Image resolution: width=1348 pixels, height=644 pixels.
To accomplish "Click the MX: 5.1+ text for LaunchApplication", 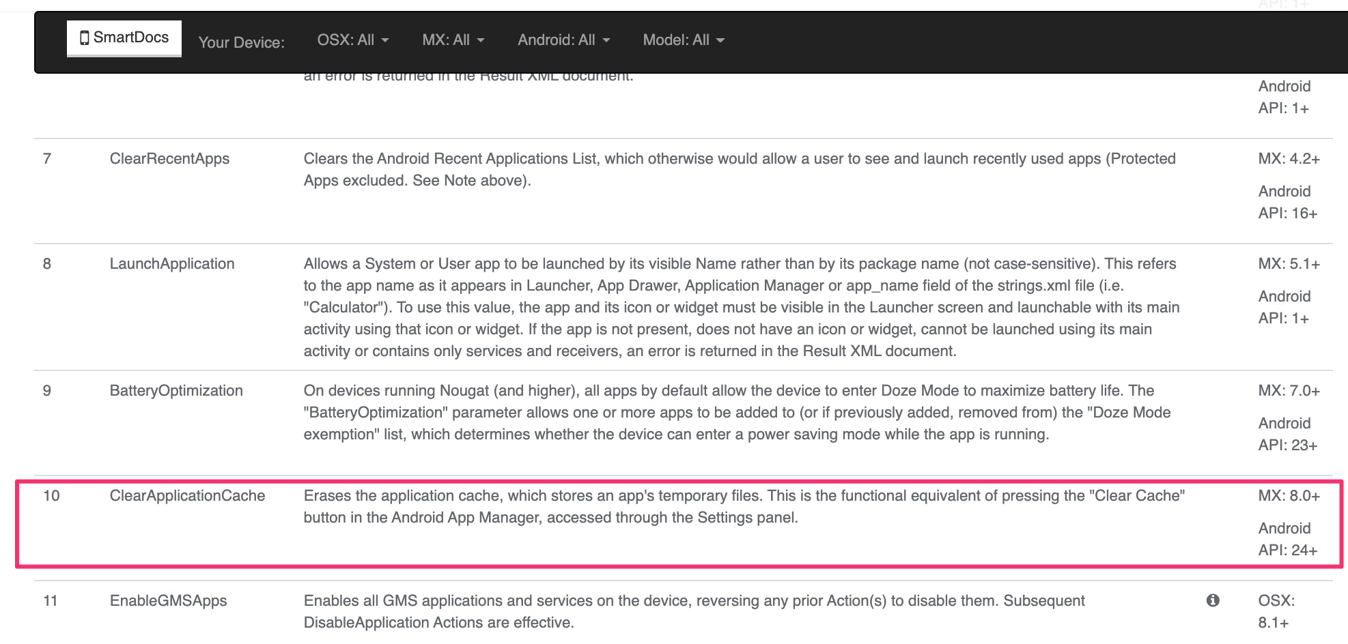I will coord(1289,264).
